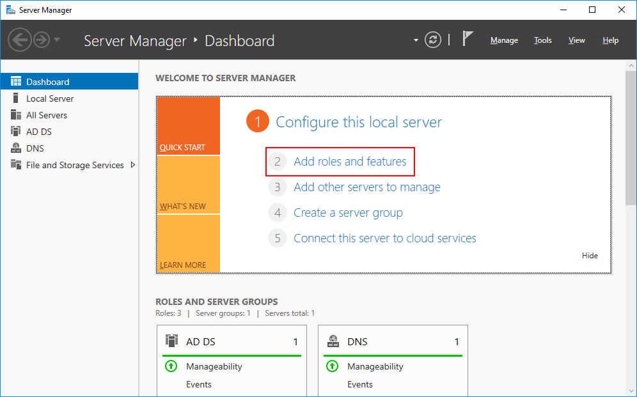This screenshot has width=637, height=397.
Task: Click Connect this server to cloud services
Action: click(384, 238)
